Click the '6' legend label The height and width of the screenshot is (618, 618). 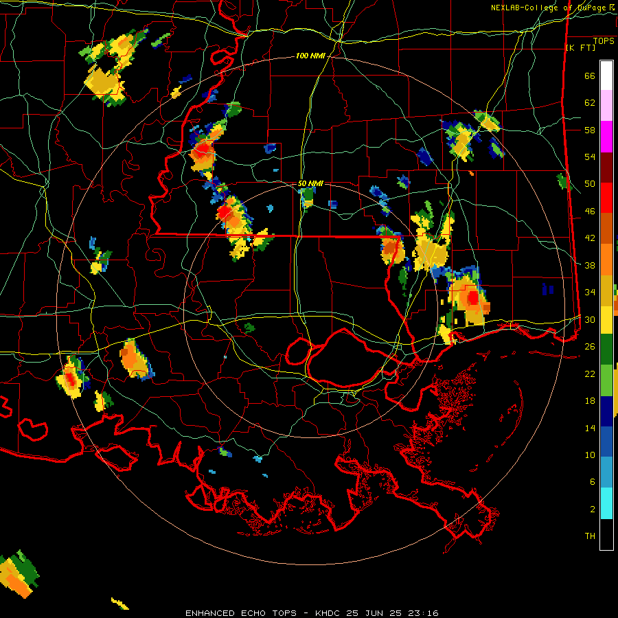593,482
